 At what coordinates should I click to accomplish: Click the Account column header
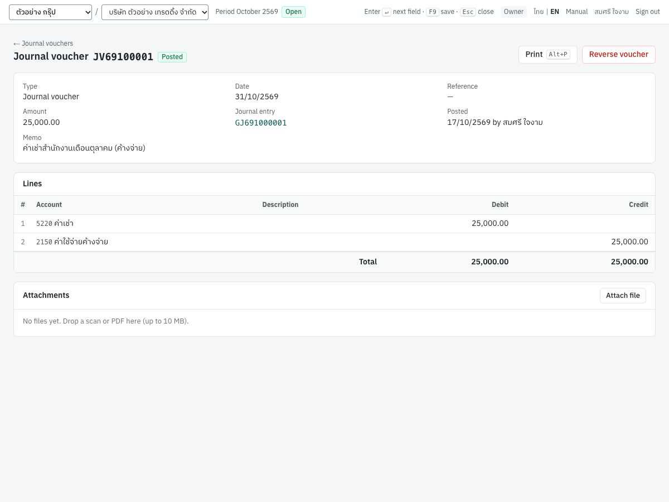point(49,205)
